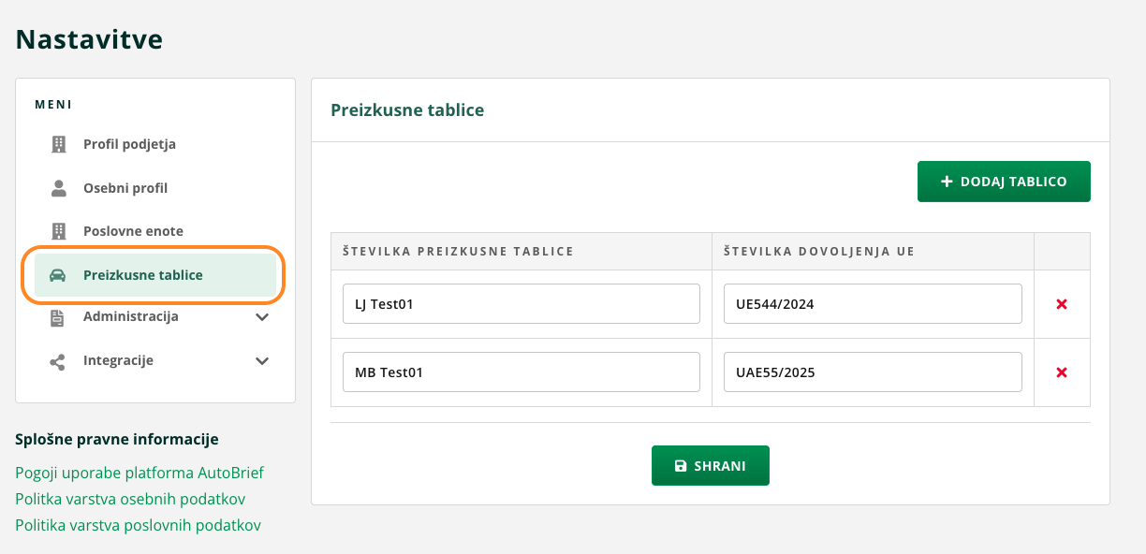Expand the Integracije menu chevron

262,361
